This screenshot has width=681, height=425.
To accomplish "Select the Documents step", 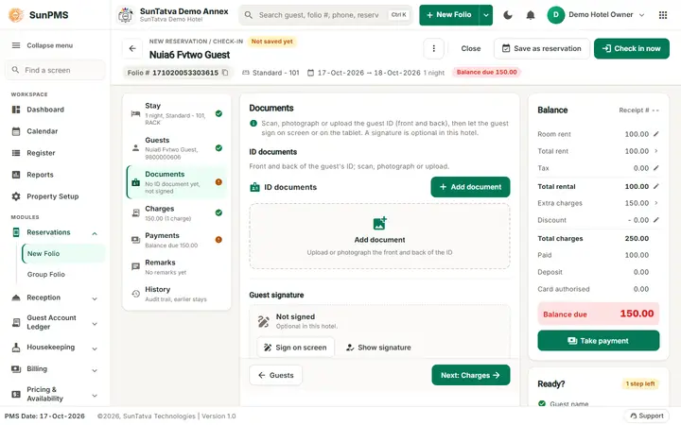I will click(177, 182).
